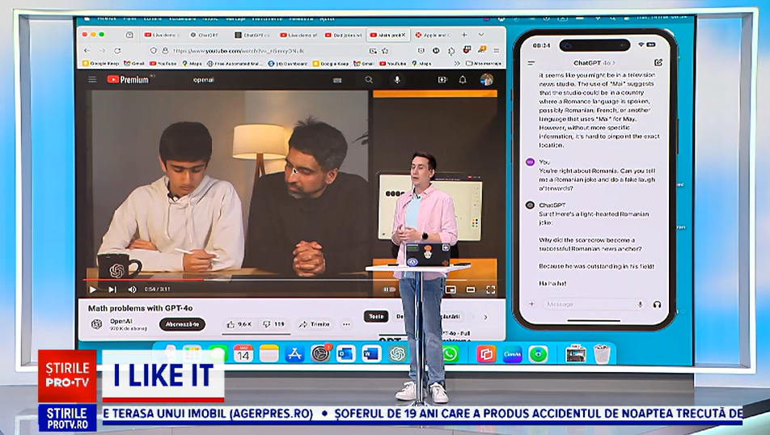
Task: Click the YouTube search magnifier icon
Action: 369,79
